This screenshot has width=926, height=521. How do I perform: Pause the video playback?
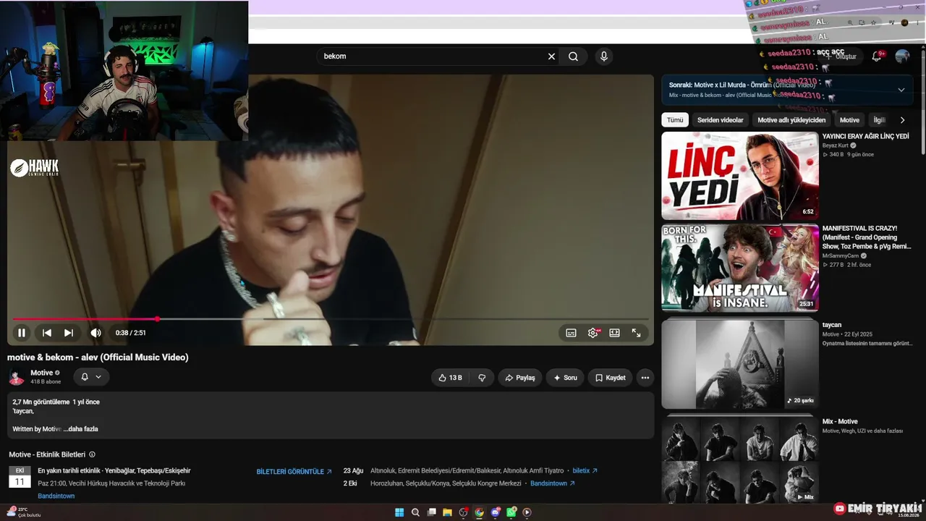click(22, 333)
